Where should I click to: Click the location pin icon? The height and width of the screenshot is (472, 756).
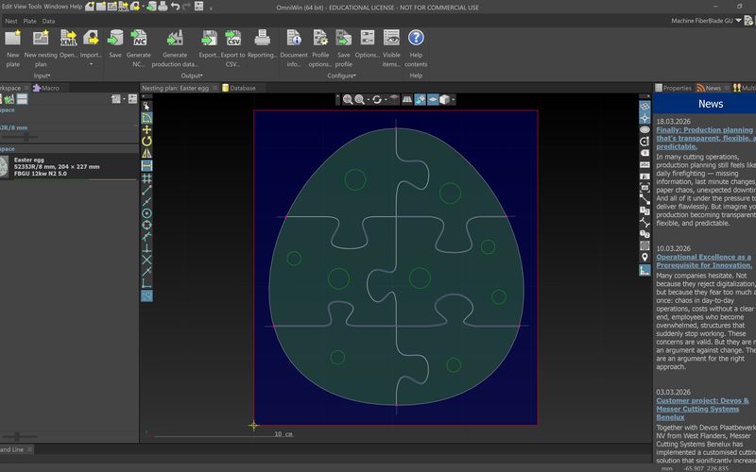click(x=644, y=258)
